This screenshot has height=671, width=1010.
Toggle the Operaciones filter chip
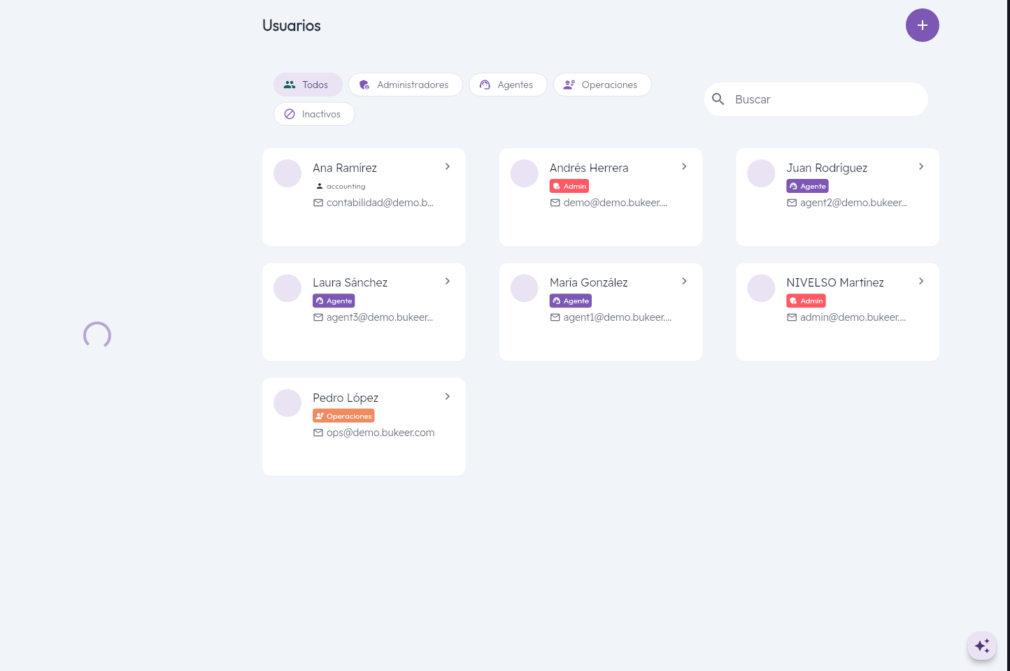click(602, 85)
